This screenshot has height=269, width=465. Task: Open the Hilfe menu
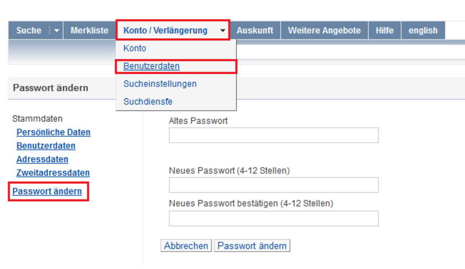(x=384, y=31)
